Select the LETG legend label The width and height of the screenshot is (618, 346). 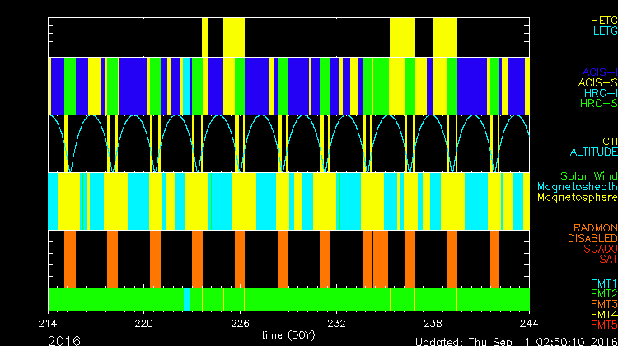(x=604, y=31)
